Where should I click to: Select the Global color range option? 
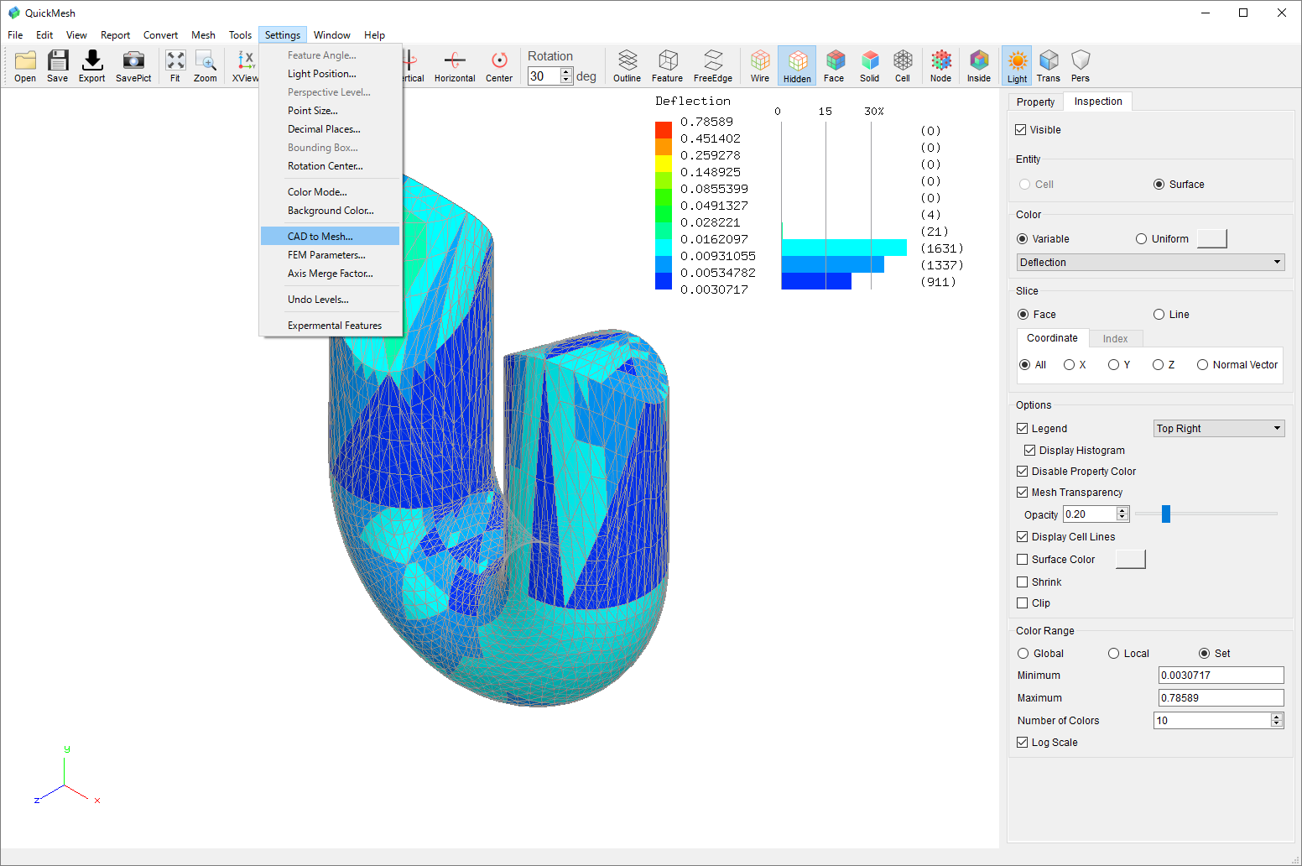pyautogui.click(x=1023, y=654)
